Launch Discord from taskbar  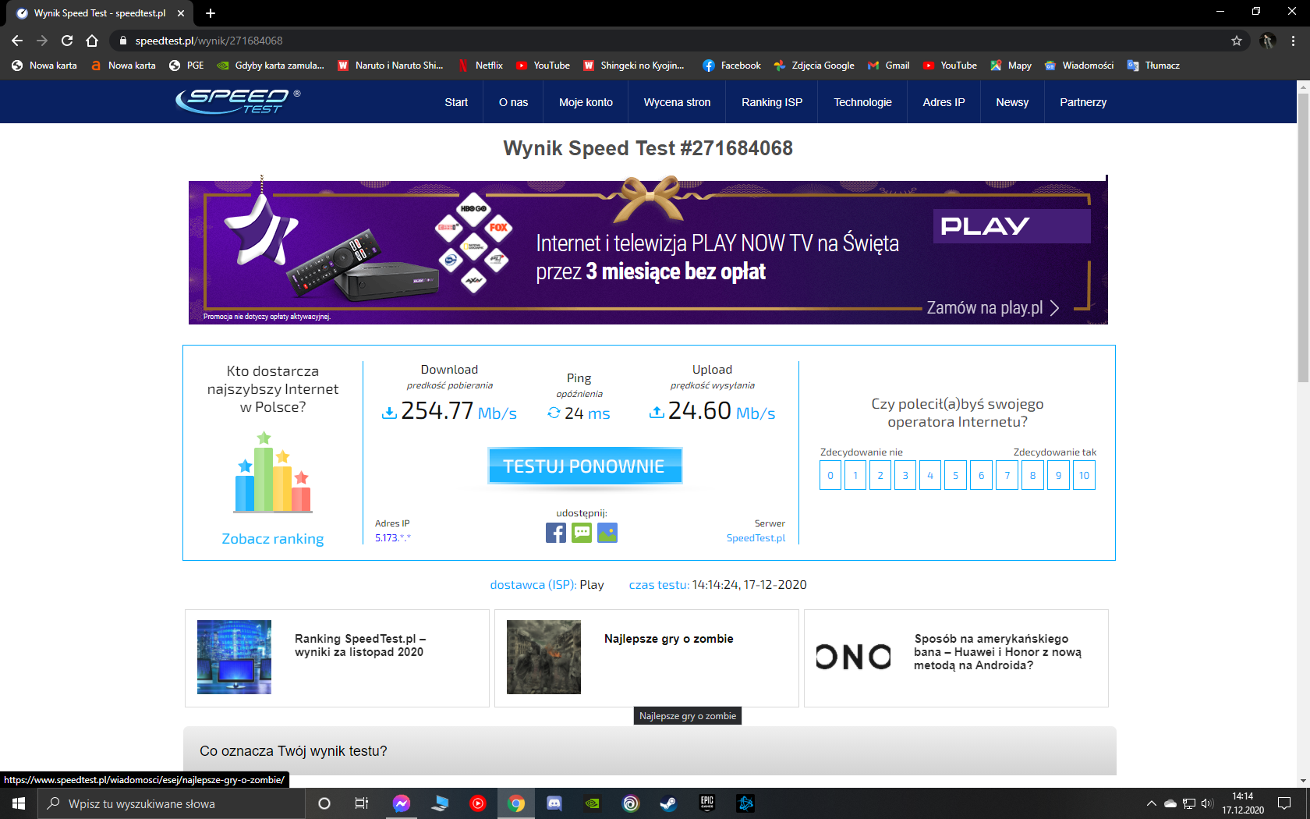(x=554, y=803)
